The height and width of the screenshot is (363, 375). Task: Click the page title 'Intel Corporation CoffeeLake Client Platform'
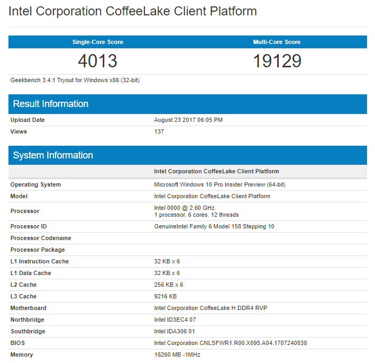[x=133, y=11]
